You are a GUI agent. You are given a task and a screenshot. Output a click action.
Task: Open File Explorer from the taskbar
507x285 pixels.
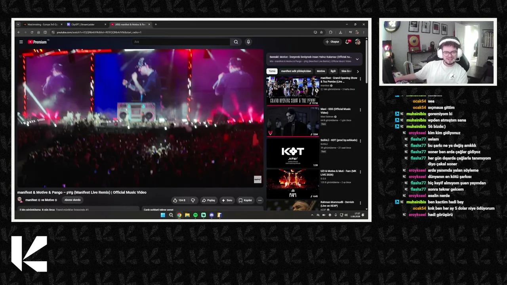tap(187, 215)
